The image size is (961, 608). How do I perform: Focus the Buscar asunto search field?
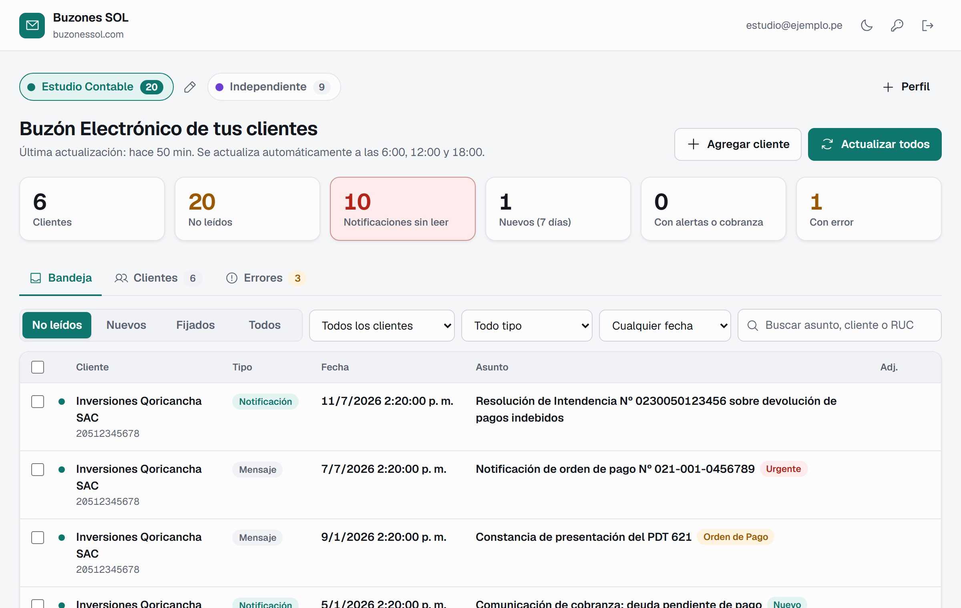(x=840, y=325)
